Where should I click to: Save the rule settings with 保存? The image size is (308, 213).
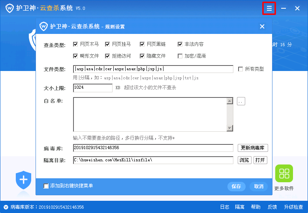point(236,186)
